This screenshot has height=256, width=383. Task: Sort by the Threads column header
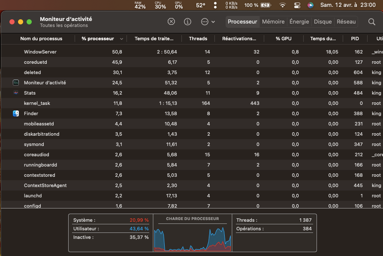coord(198,39)
